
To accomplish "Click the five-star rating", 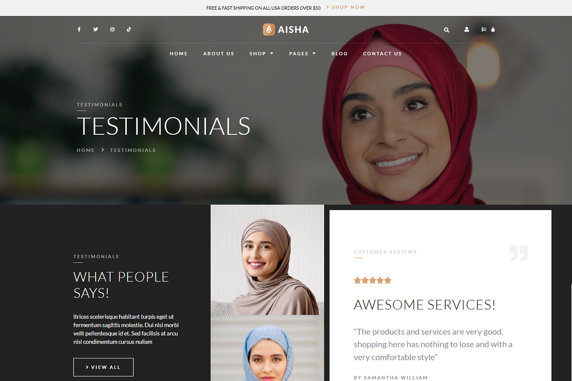I will pyautogui.click(x=372, y=281).
